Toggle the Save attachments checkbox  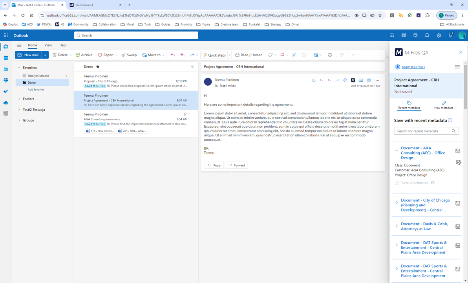397,183
